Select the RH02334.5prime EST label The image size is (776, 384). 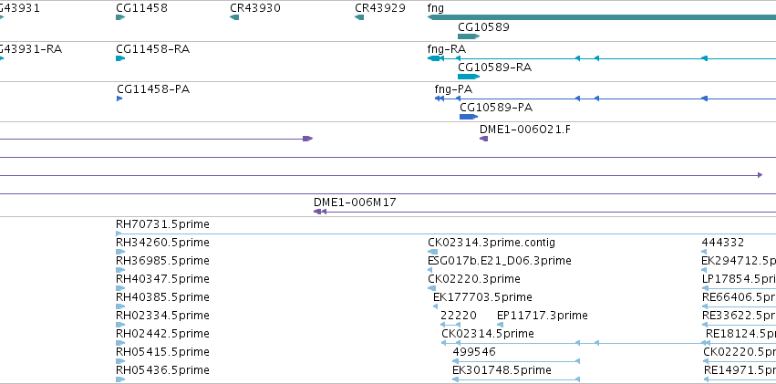click(x=162, y=316)
